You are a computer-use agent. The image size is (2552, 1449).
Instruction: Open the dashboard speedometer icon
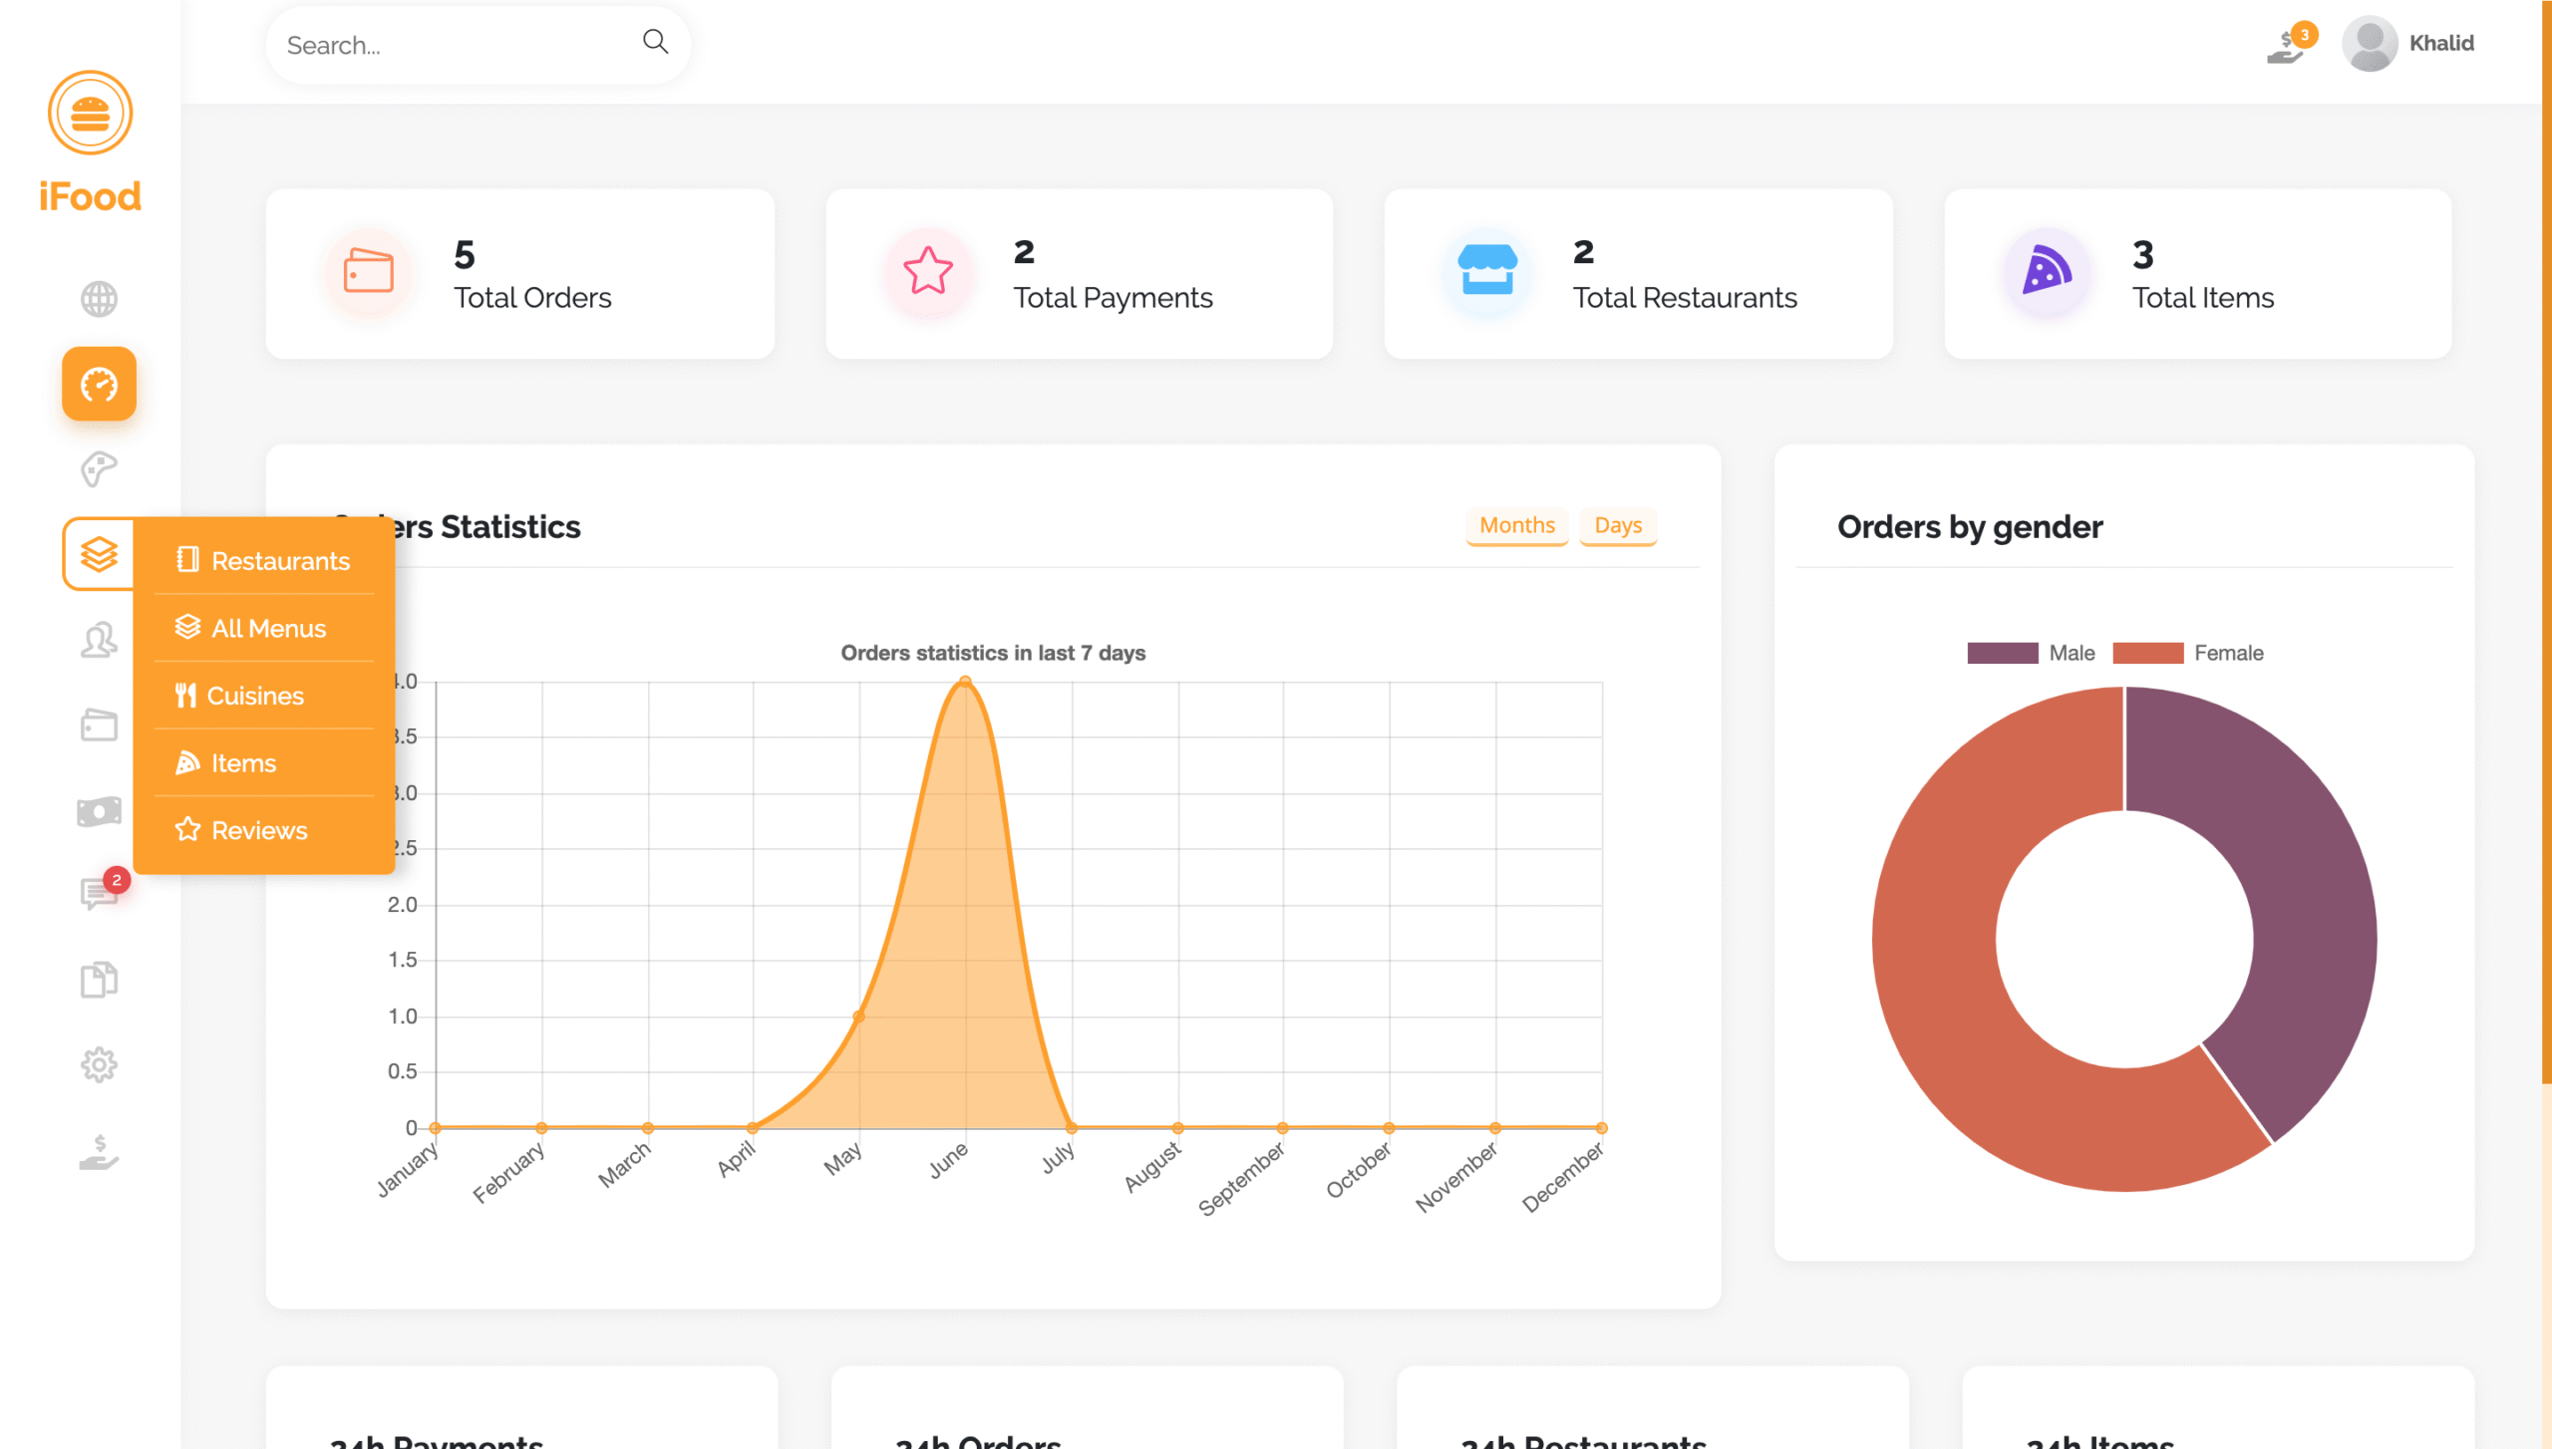coord(99,384)
